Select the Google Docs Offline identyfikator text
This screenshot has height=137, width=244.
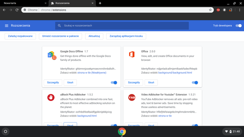coord(88,68)
